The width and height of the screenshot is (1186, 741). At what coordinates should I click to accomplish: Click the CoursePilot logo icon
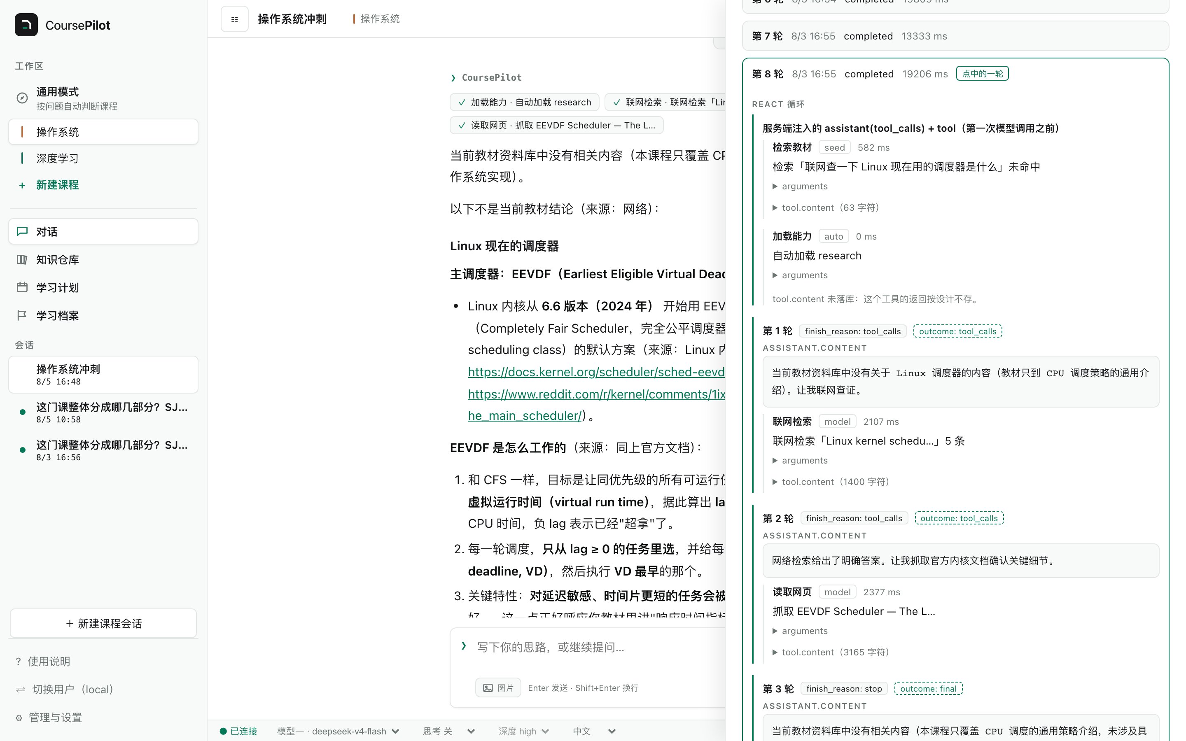[x=26, y=25]
